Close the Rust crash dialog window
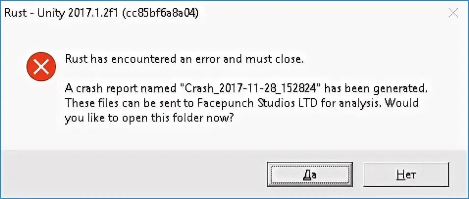The height and width of the screenshot is (199, 469). tap(454, 13)
